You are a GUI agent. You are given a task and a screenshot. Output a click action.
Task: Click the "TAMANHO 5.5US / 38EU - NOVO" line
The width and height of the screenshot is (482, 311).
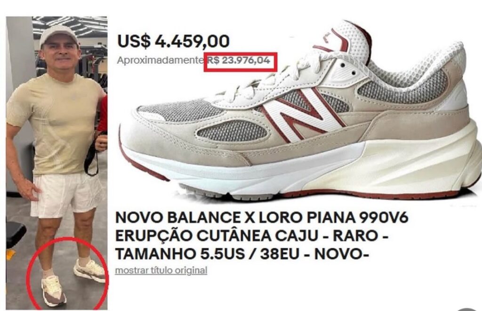[x=241, y=254]
